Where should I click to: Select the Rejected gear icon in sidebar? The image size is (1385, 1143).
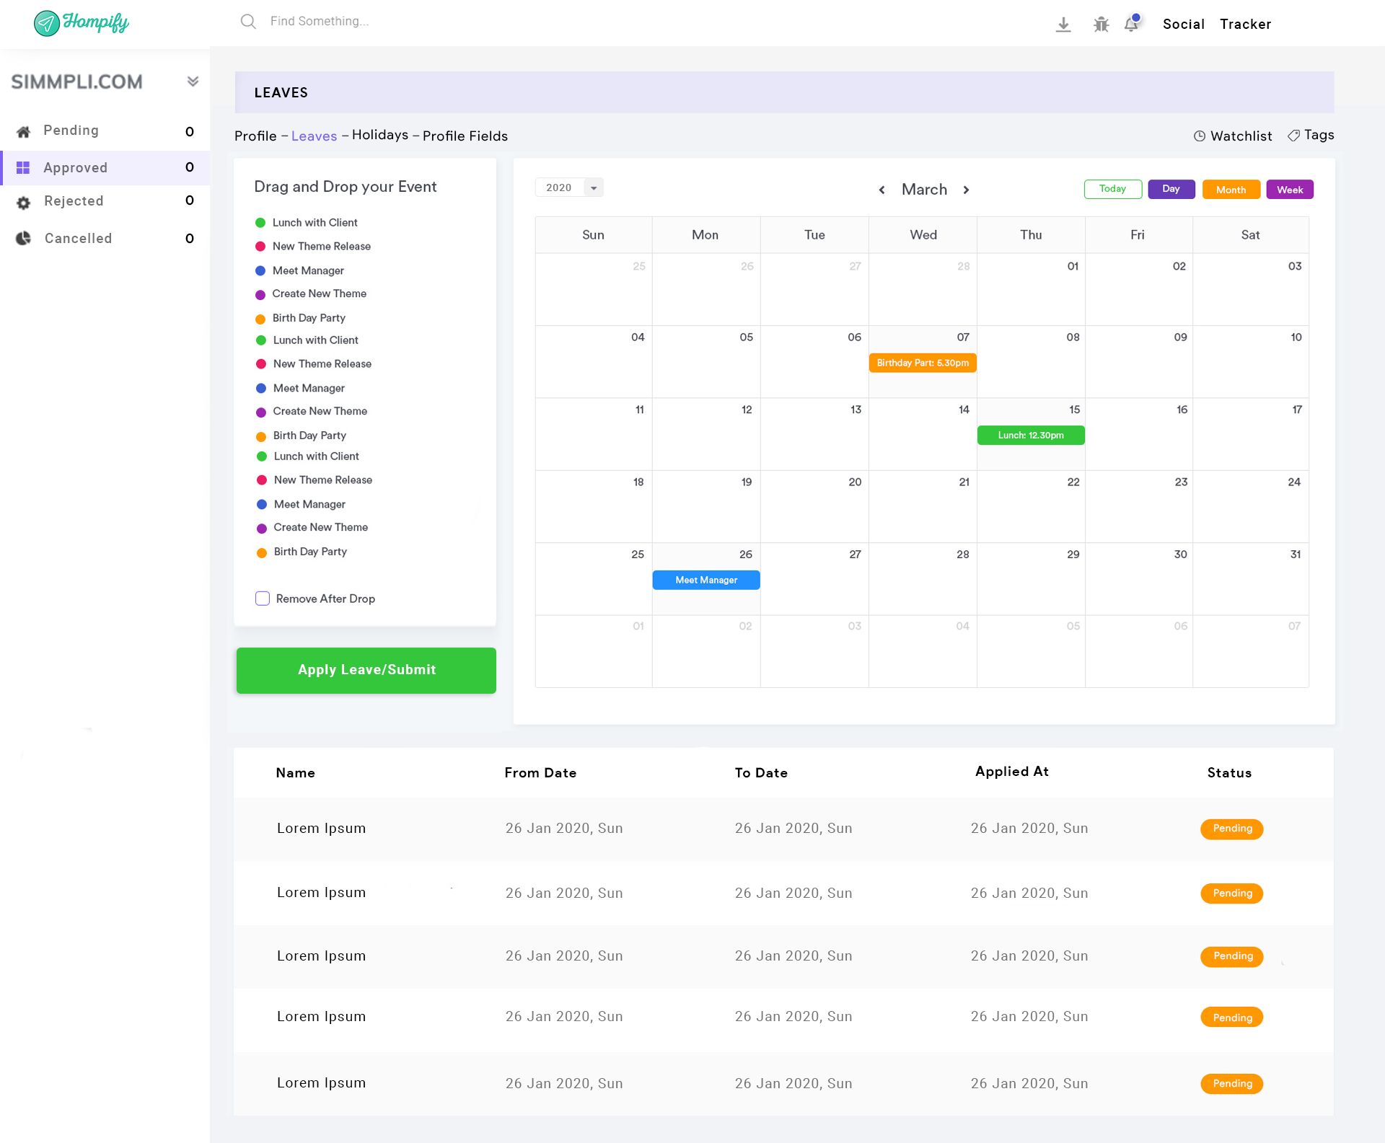click(x=24, y=202)
